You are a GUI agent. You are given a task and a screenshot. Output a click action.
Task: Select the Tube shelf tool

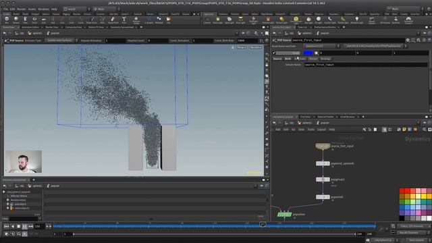25,20
